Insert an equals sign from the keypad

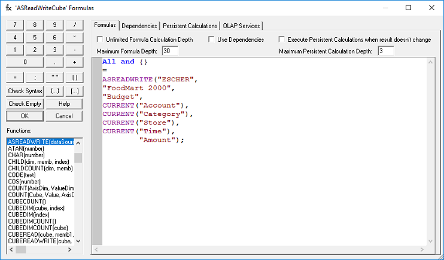point(15,78)
